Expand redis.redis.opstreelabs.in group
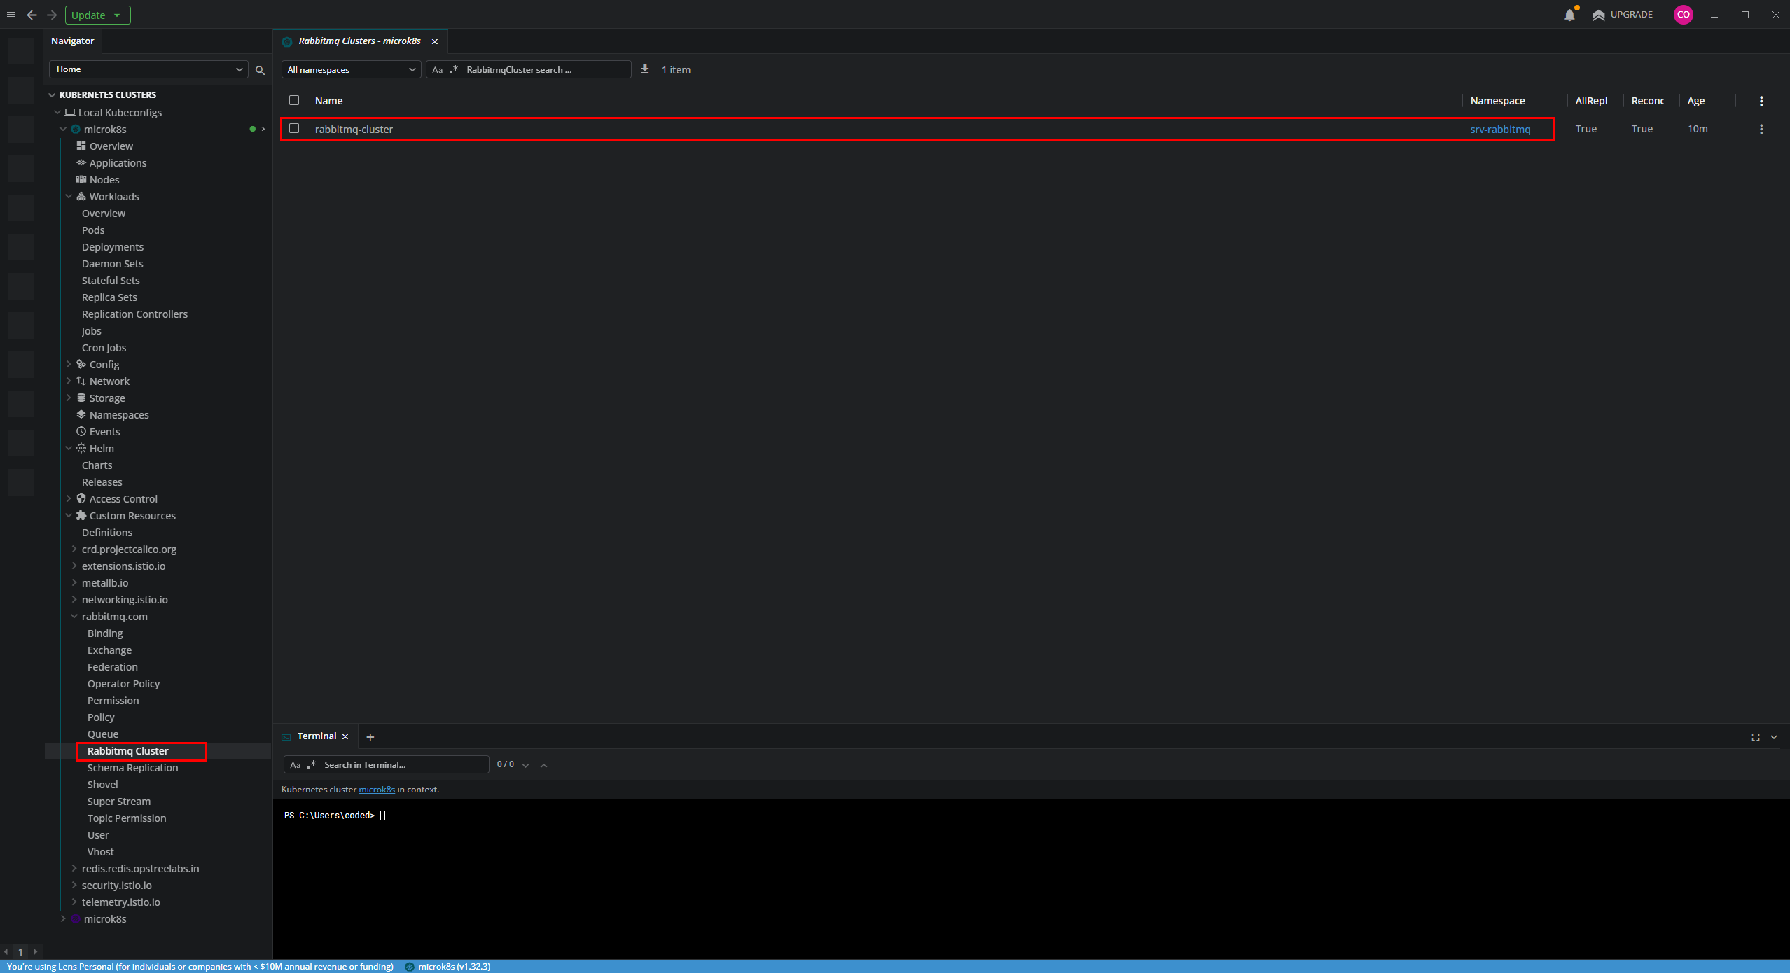1790x973 pixels. click(74, 868)
